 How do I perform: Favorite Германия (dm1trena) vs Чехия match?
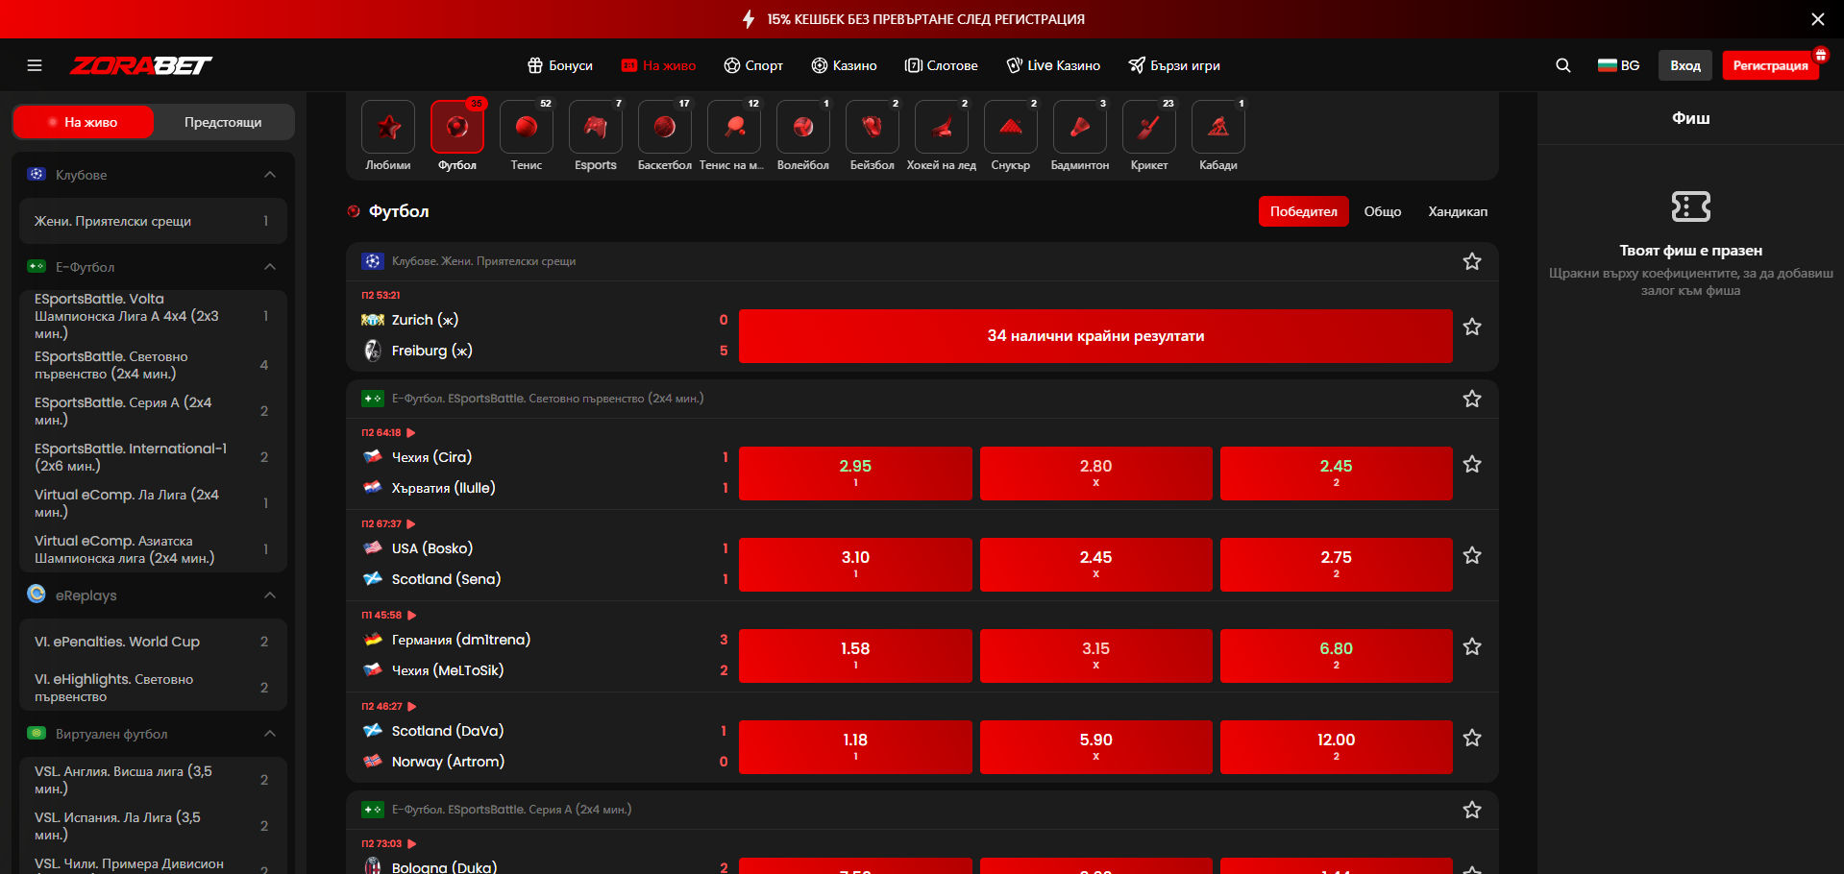pyautogui.click(x=1472, y=647)
